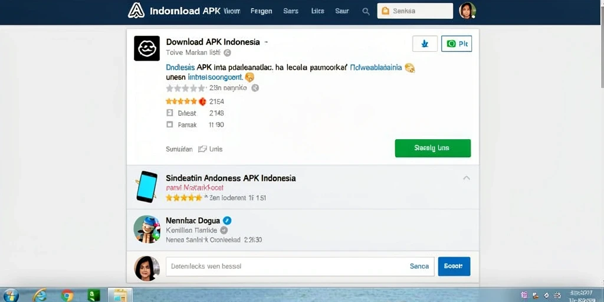This screenshot has height=302, width=604.
Task: Open Internet Explorer from the taskbar
Action: click(40, 296)
